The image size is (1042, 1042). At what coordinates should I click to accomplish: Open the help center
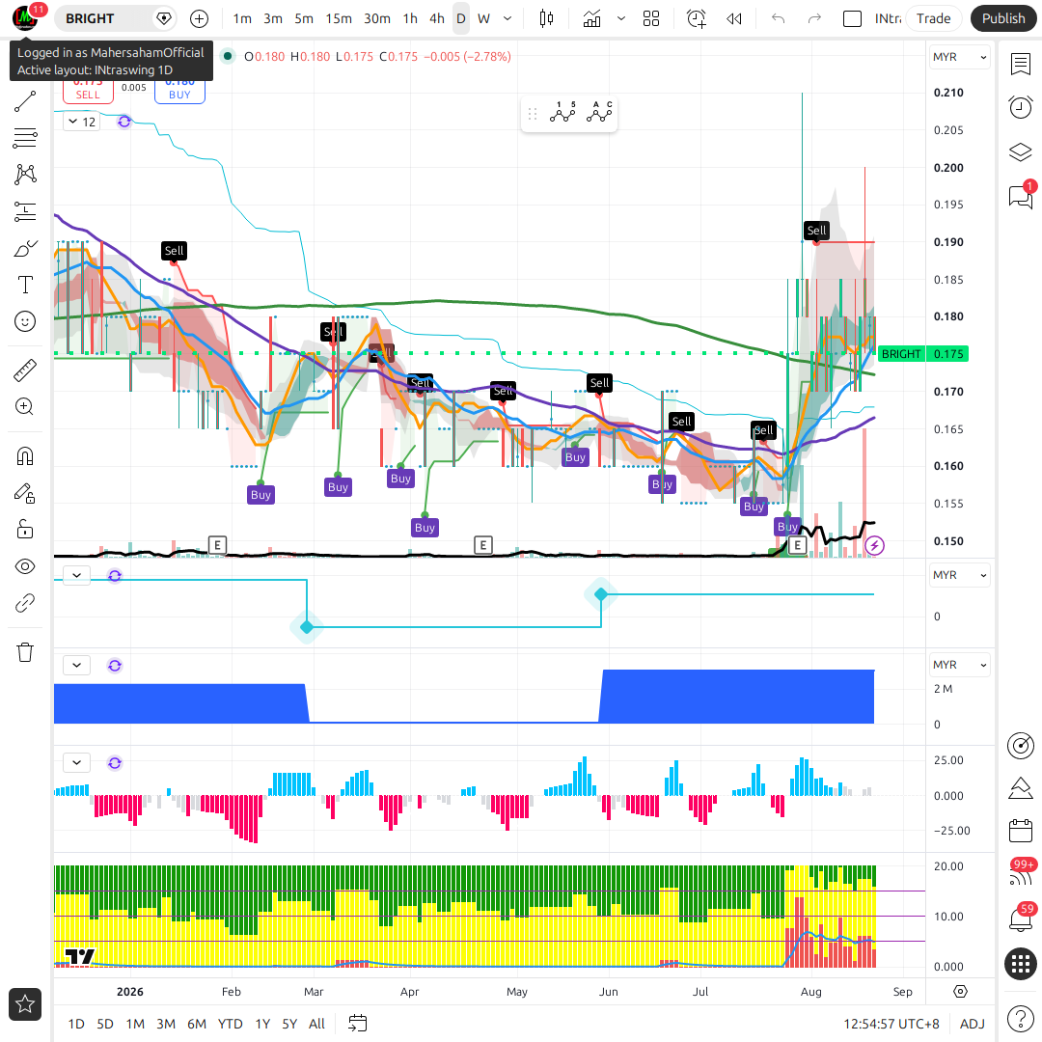click(1020, 1019)
